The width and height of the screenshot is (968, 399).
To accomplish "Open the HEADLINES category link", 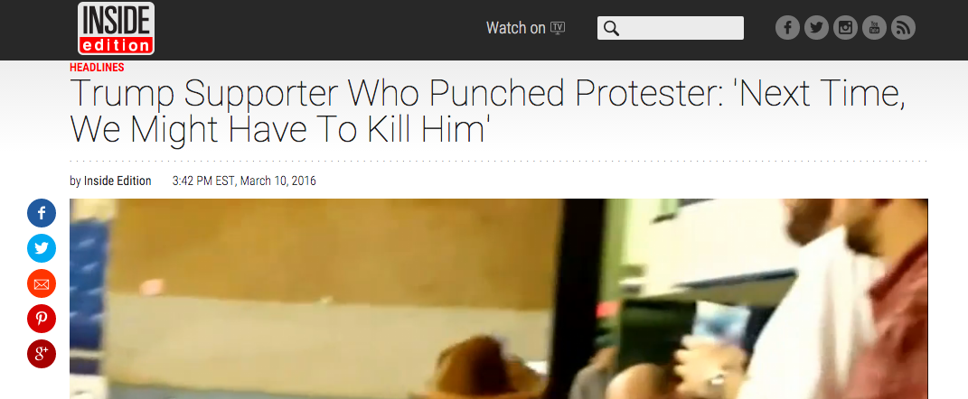I will pos(97,67).
